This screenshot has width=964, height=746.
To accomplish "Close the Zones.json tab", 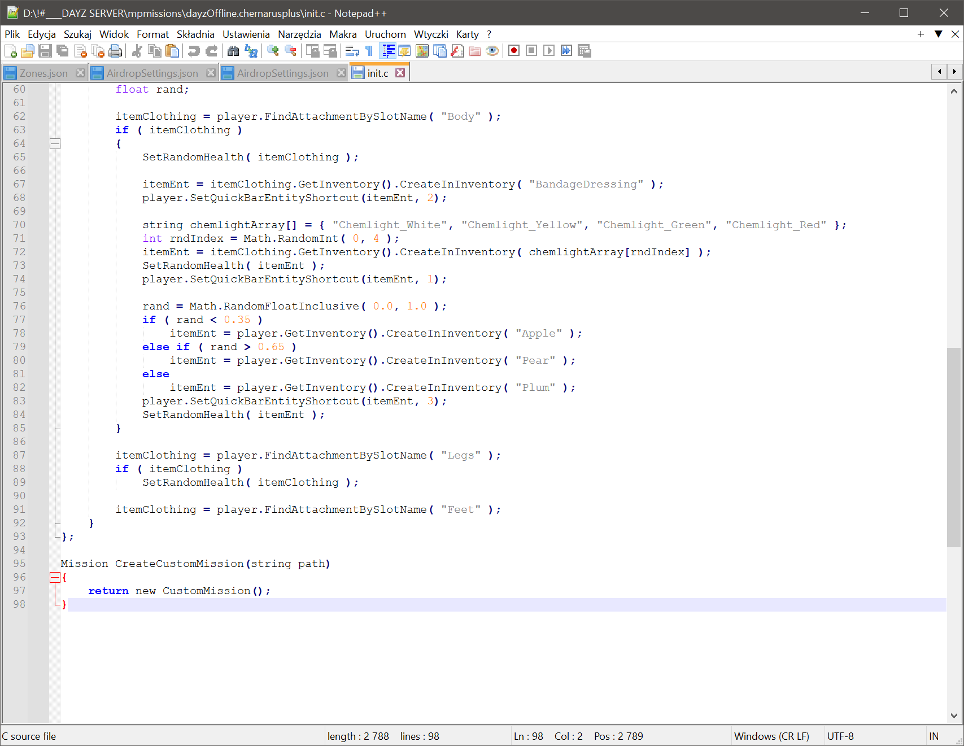I will pos(80,73).
